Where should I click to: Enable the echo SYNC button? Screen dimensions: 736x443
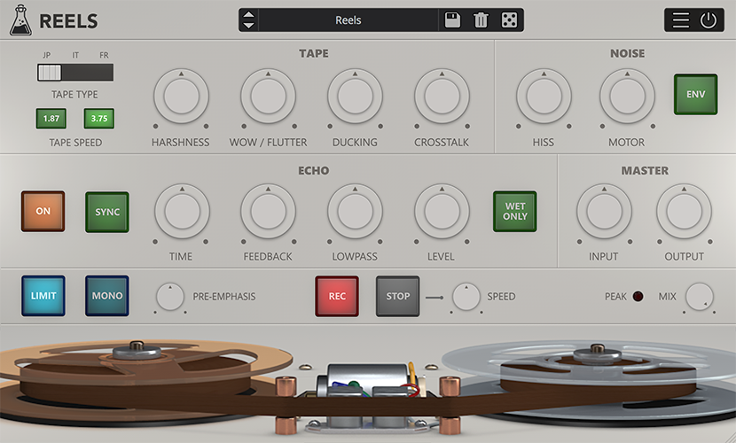click(107, 212)
